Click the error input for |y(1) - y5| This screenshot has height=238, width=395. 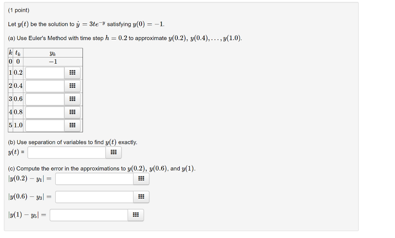[x=89, y=214]
